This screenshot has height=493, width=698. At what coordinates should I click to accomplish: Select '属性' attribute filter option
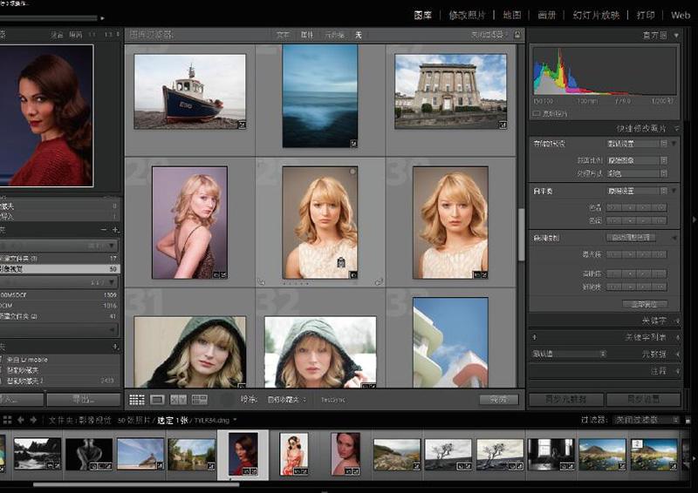(307, 35)
